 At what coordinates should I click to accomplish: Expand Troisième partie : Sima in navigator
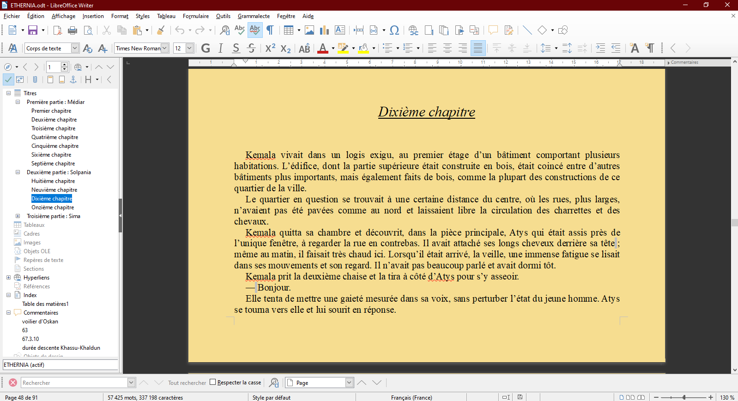(x=18, y=216)
